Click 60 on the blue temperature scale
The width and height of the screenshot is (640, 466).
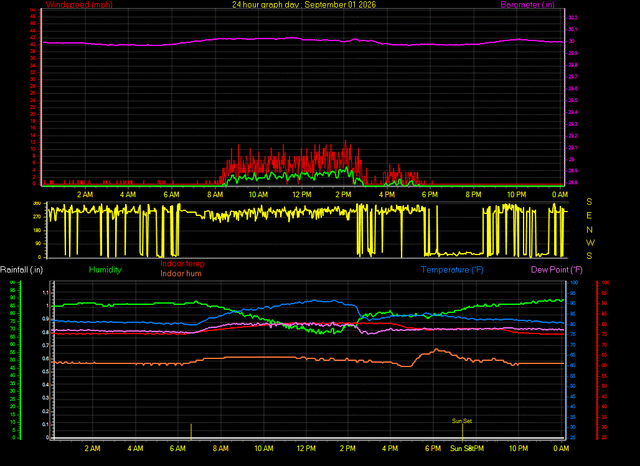pyautogui.click(x=573, y=365)
